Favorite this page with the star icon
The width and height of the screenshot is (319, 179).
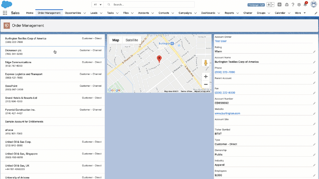(x=269, y=5)
